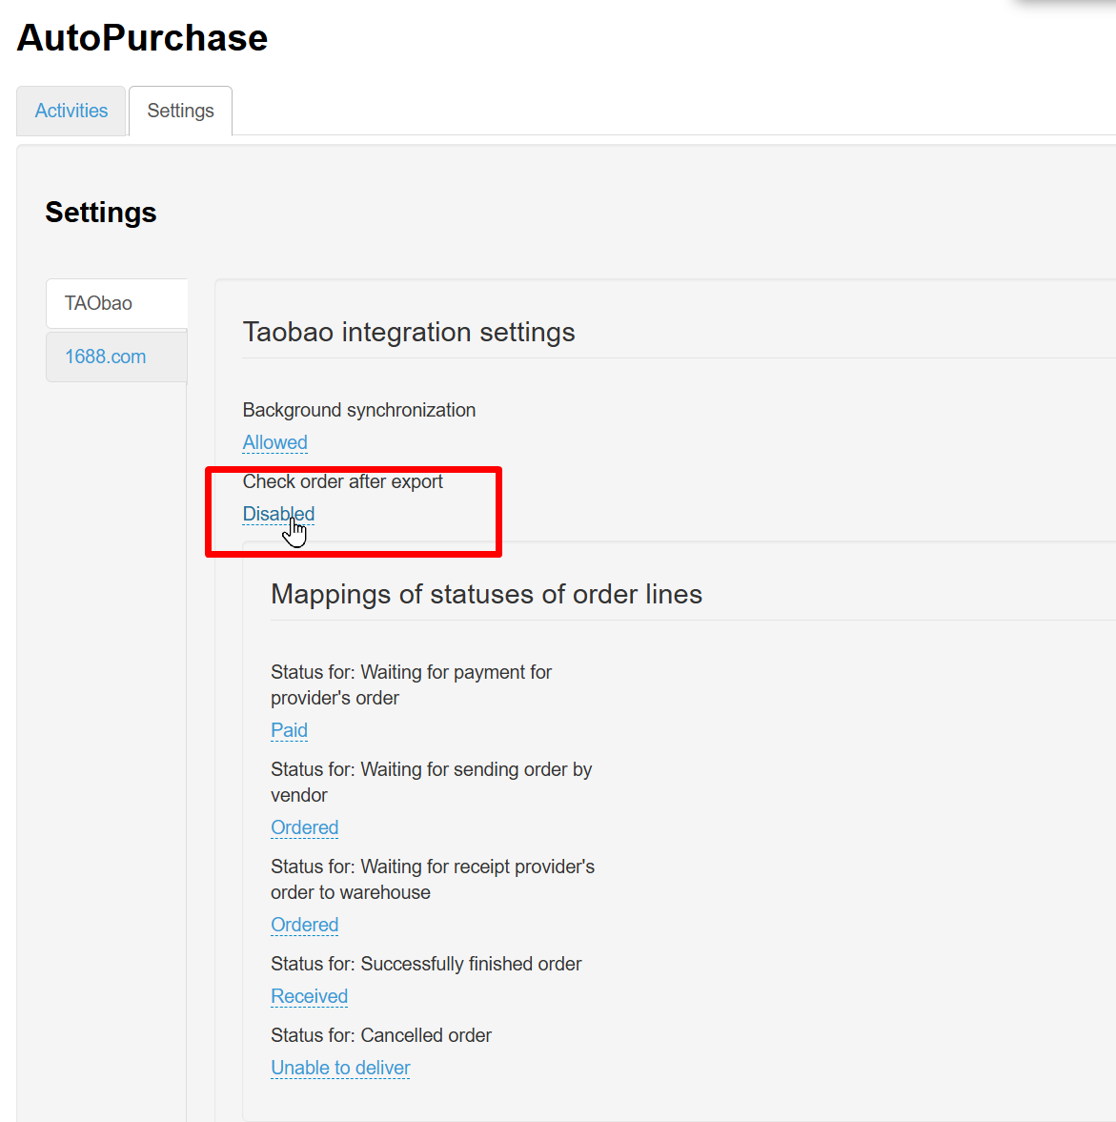Viewport: 1116px width, 1122px height.
Task: Toggle the Allowed background synchronization value
Action: click(274, 442)
